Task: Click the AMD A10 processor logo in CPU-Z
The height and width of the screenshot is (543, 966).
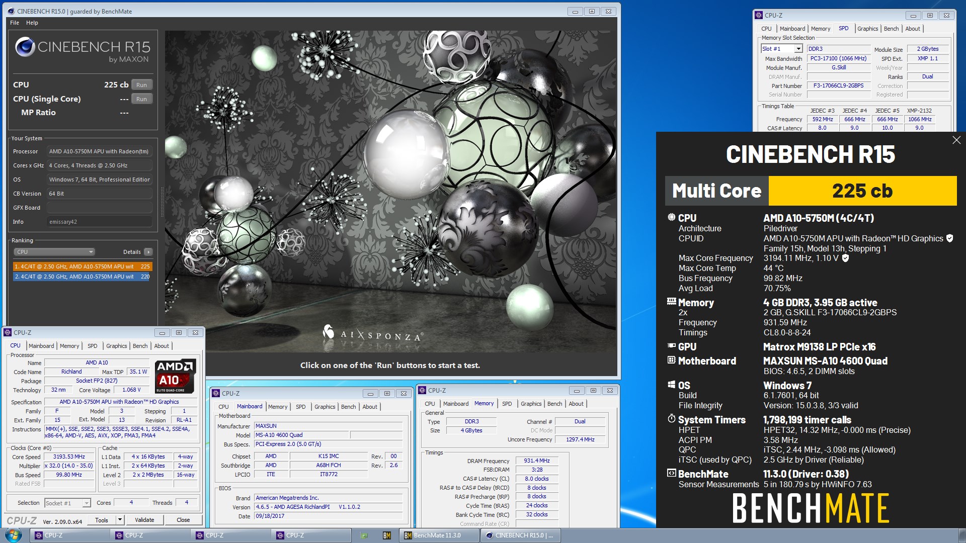Action: (175, 376)
